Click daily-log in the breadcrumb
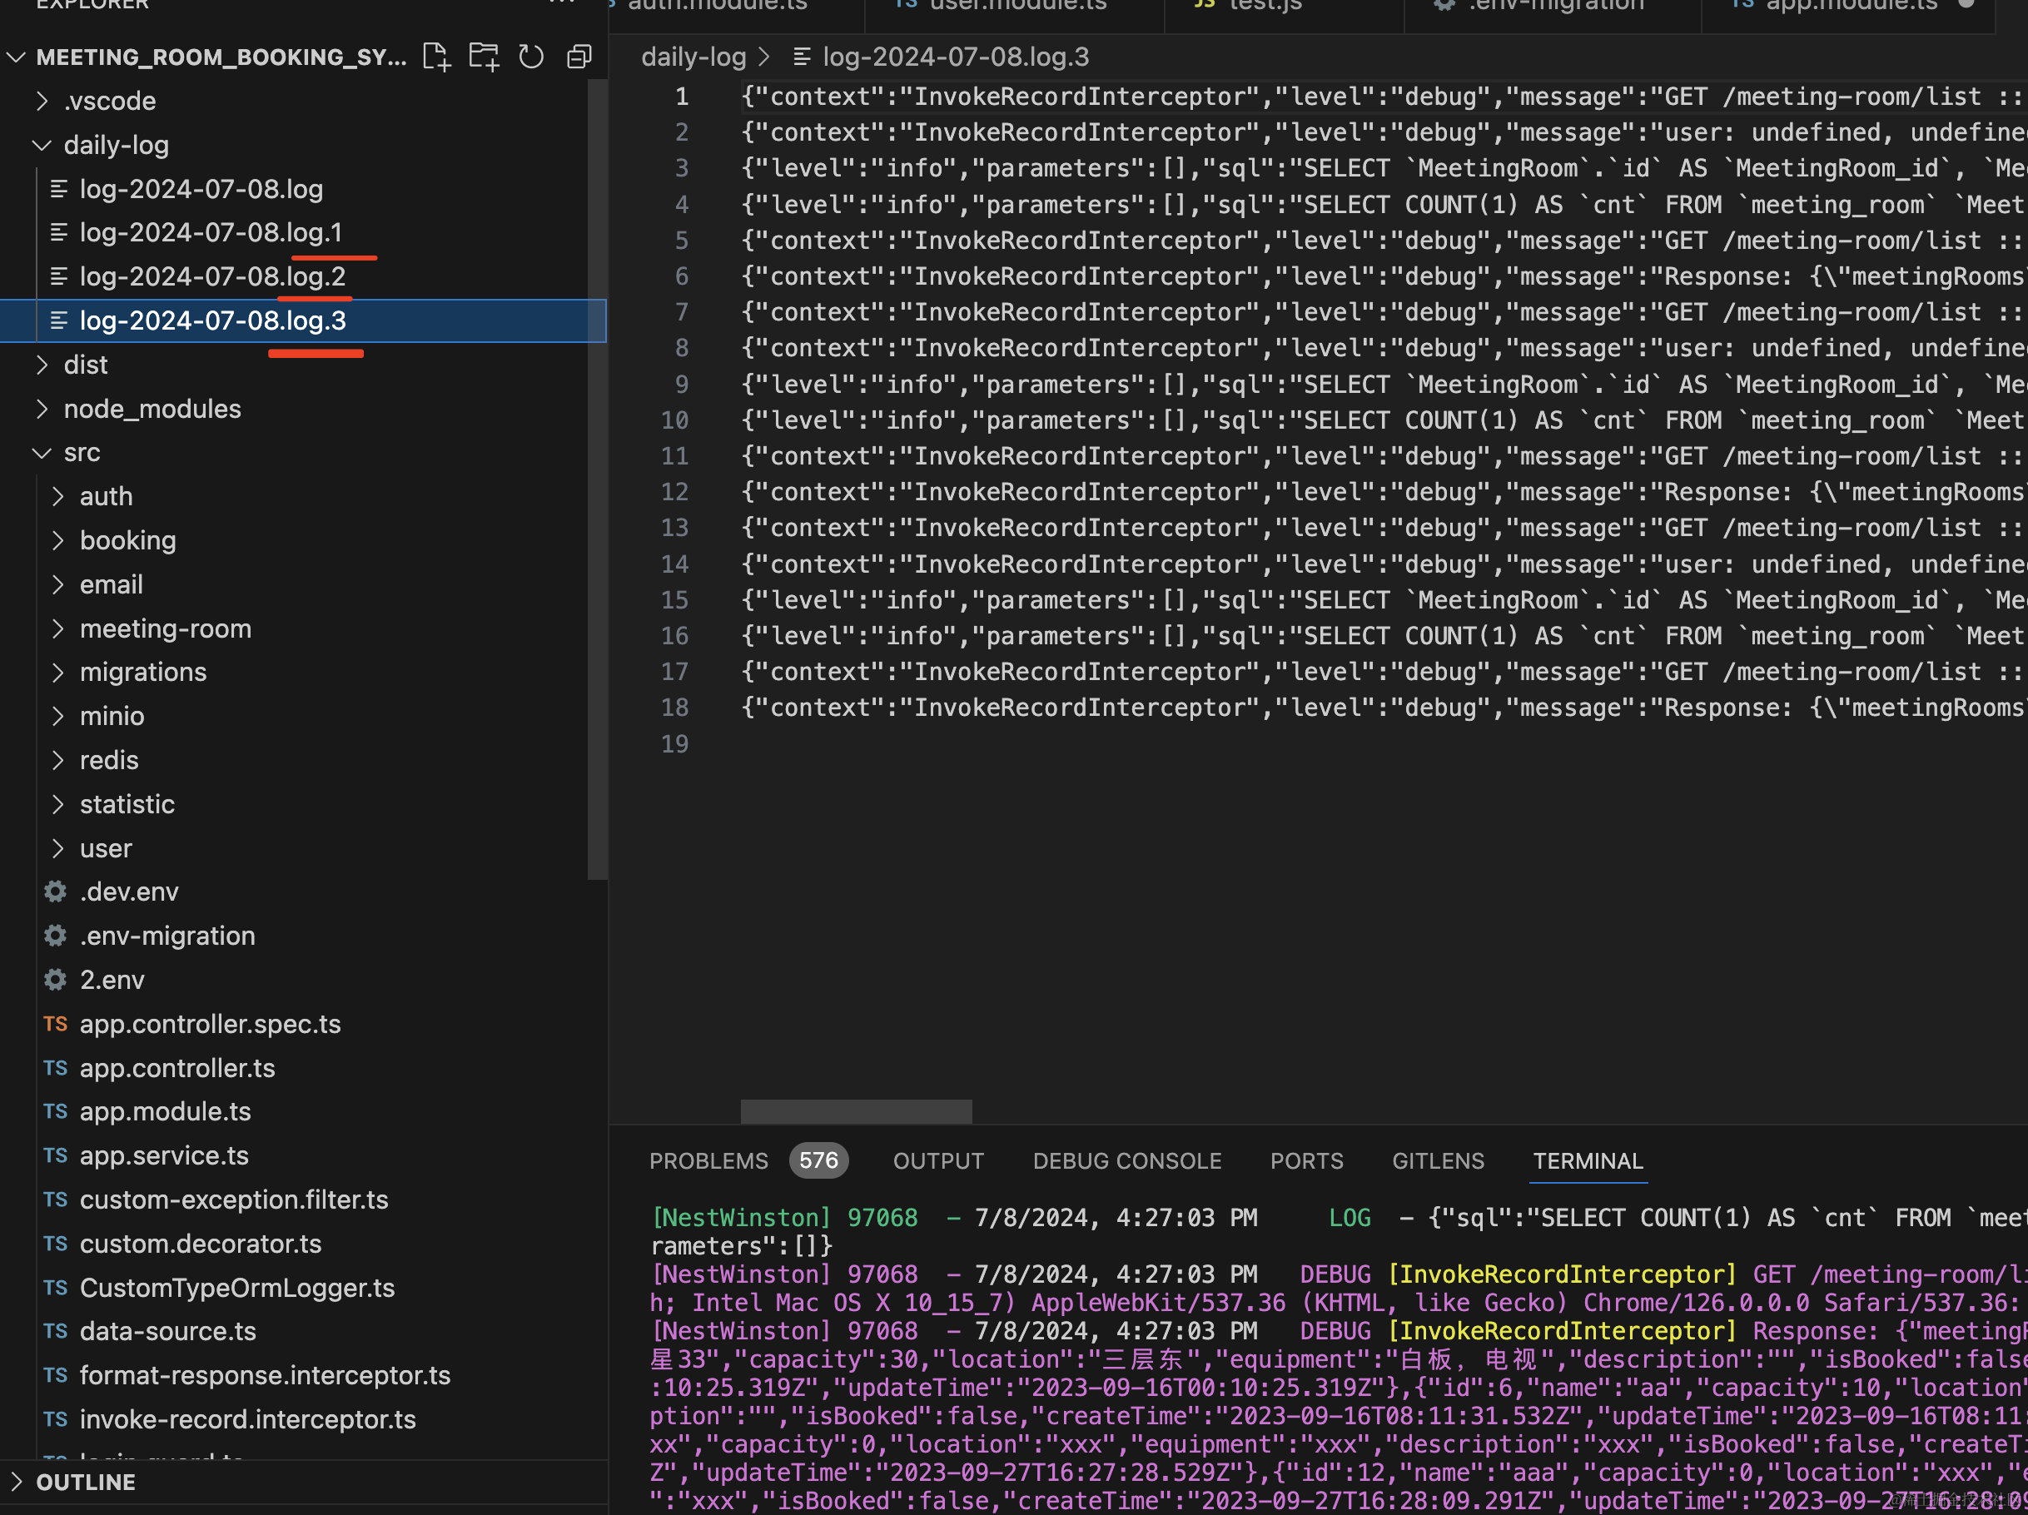 (x=693, y=57)
